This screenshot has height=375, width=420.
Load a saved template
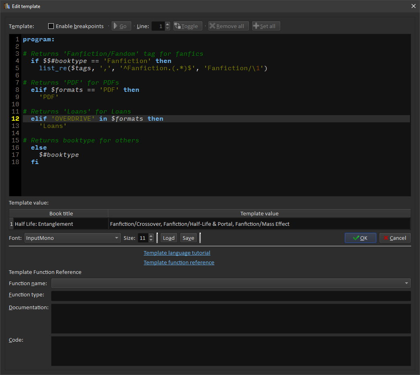169,238
